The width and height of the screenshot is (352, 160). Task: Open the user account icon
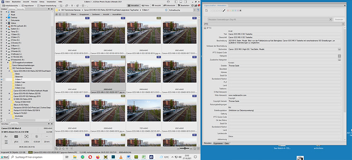coord(168,2)
